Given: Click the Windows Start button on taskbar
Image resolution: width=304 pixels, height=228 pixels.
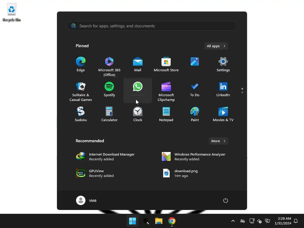Looking at the screenshot, I should coord(132,221).
